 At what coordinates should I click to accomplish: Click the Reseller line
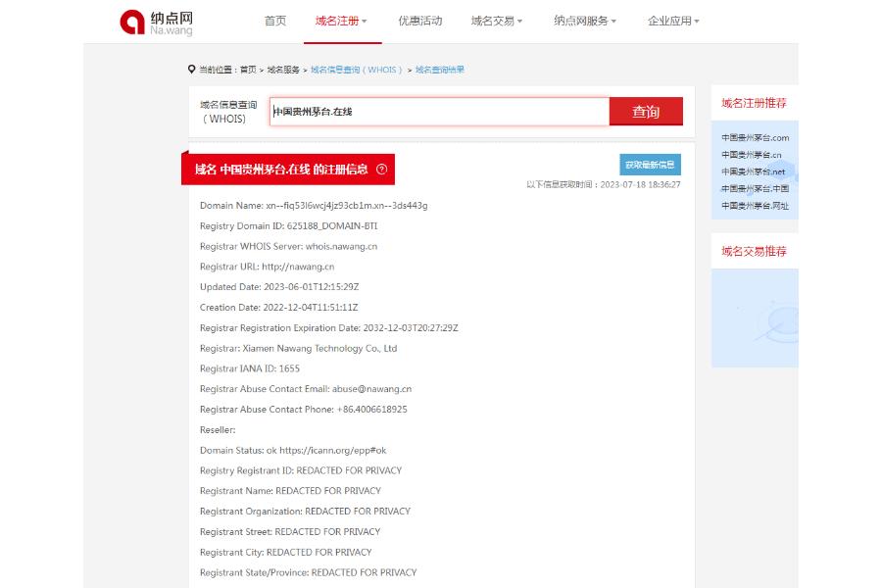[218, 430]
